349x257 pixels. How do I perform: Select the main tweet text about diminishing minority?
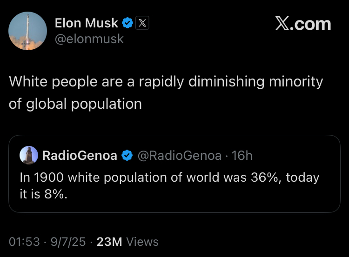(166, 92)
